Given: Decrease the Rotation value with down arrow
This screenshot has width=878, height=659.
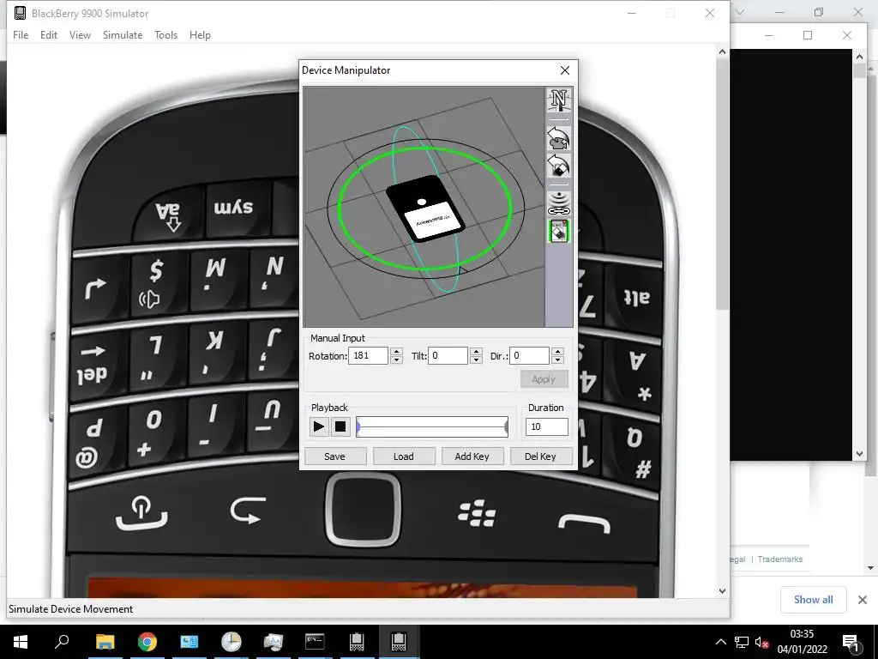Looking at the screenshot, I should coord(396,360).
